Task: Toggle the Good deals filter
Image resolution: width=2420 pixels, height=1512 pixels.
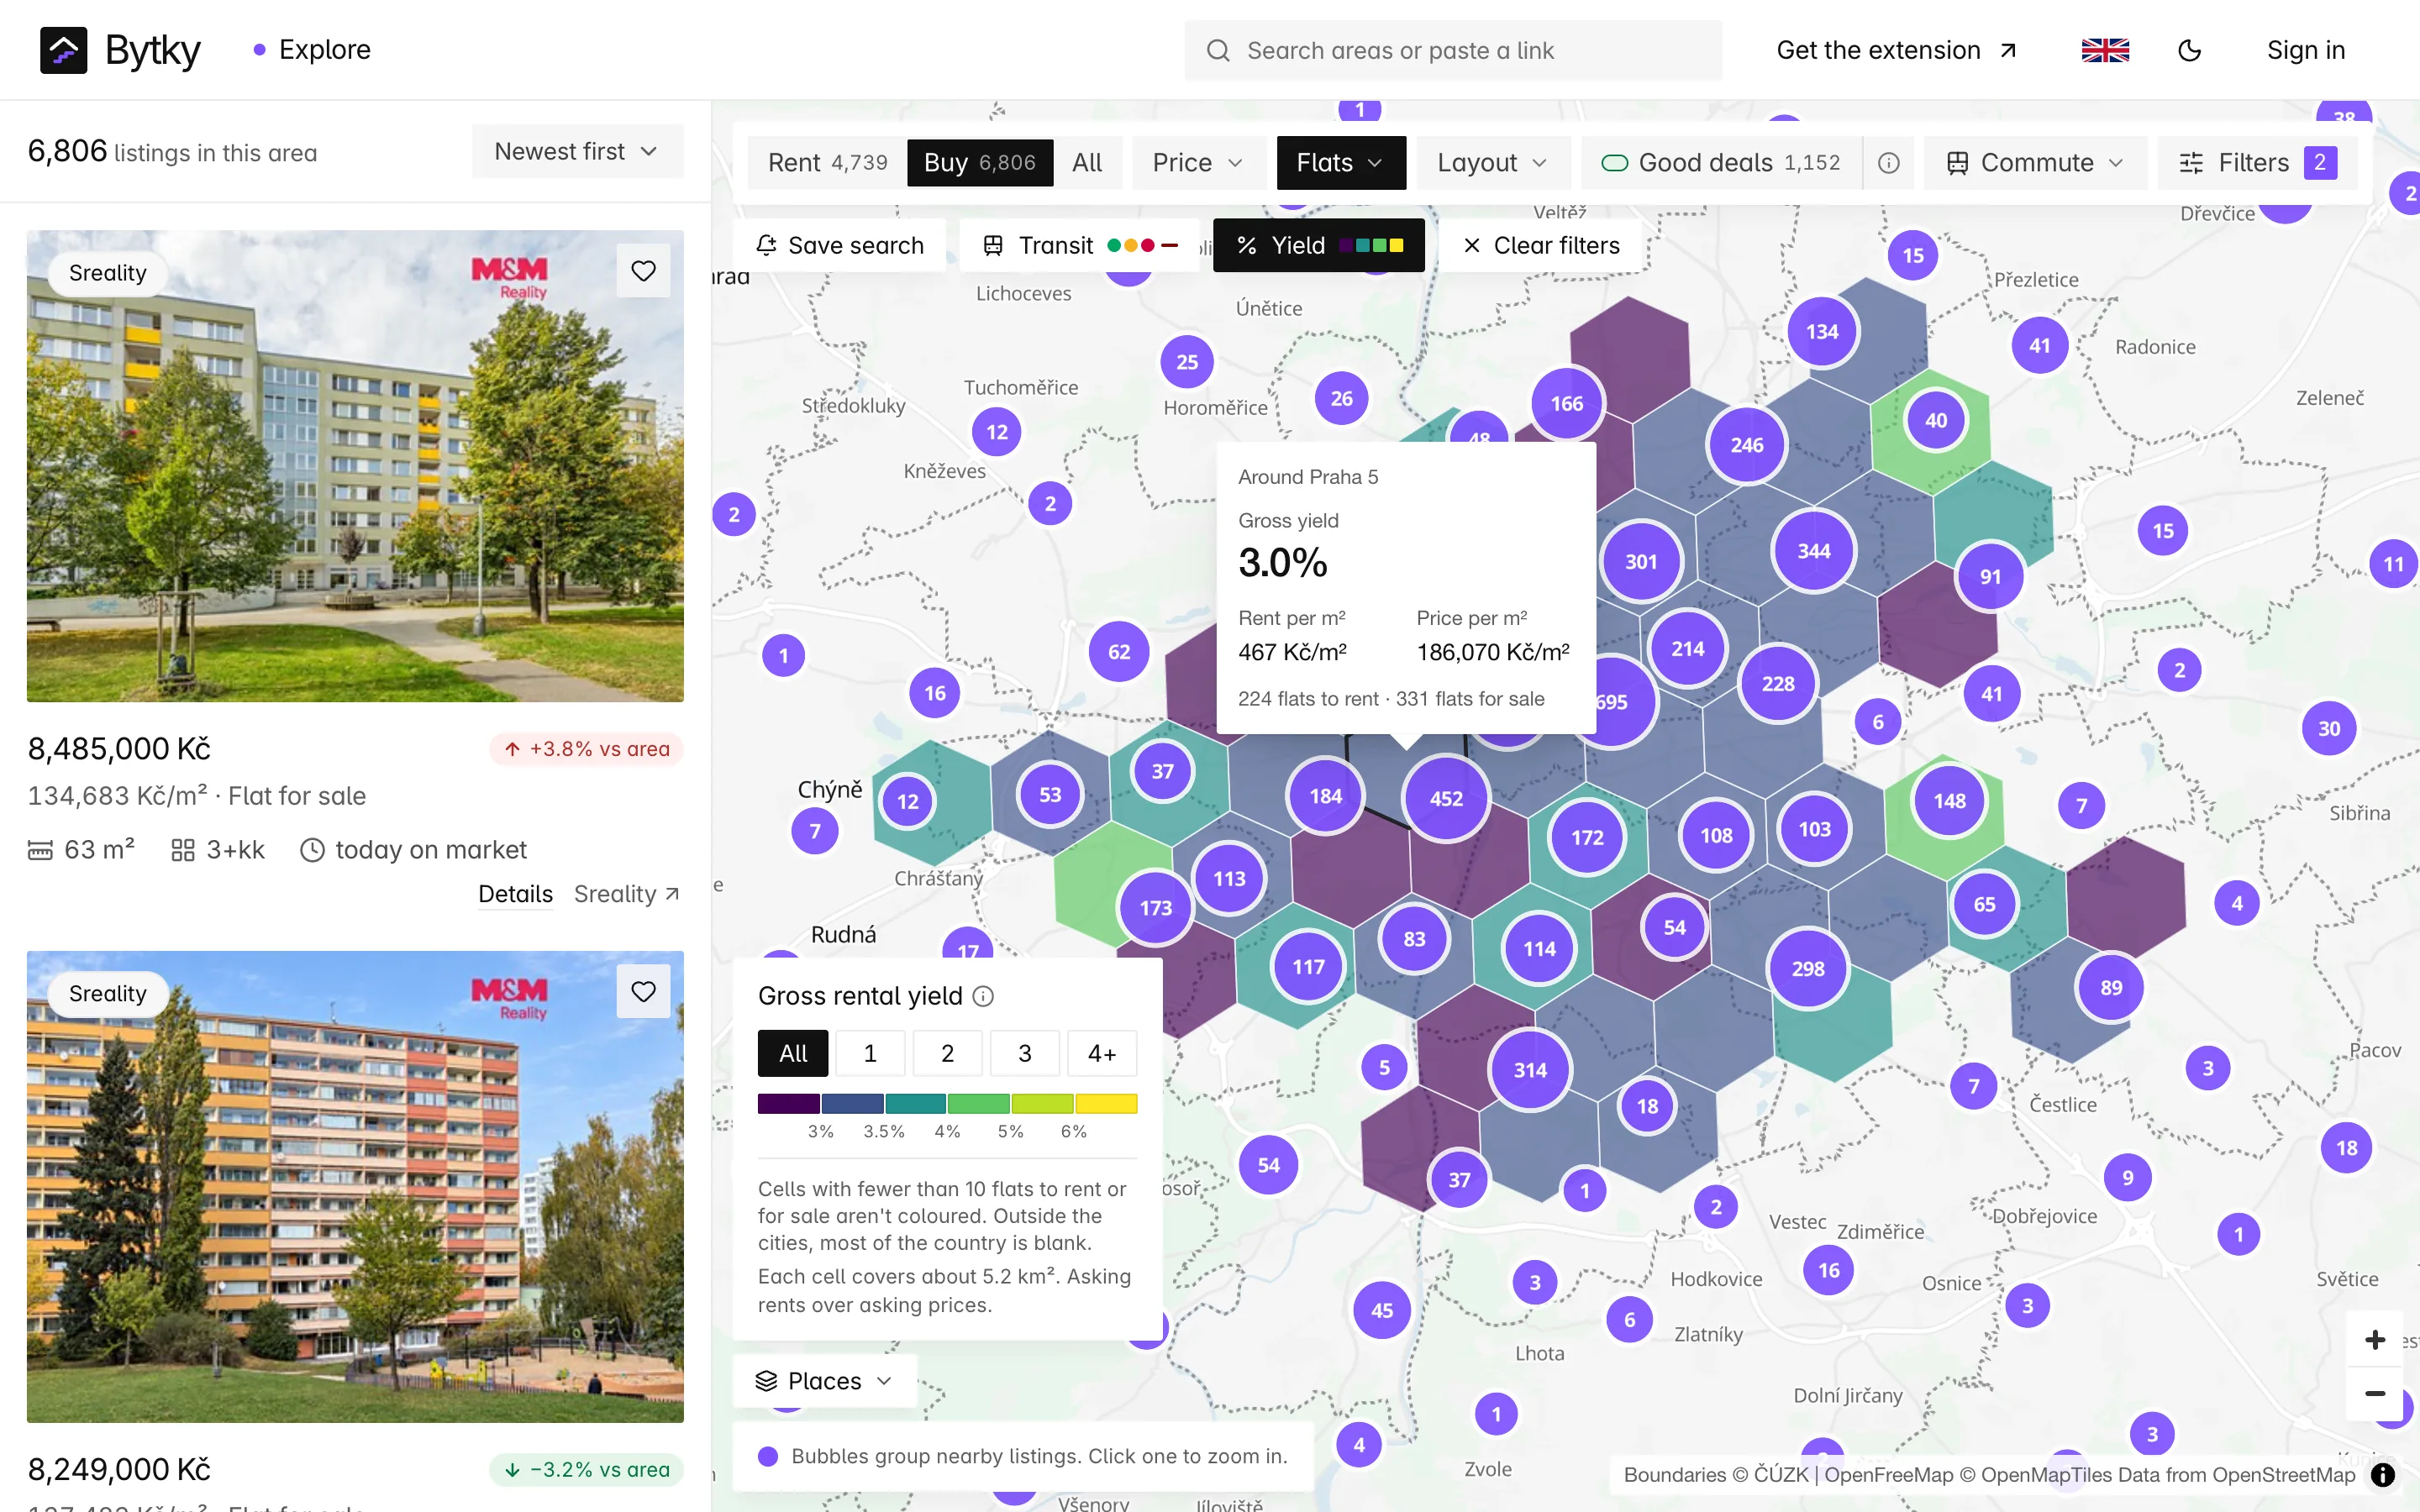Action: coord(1721,163)
